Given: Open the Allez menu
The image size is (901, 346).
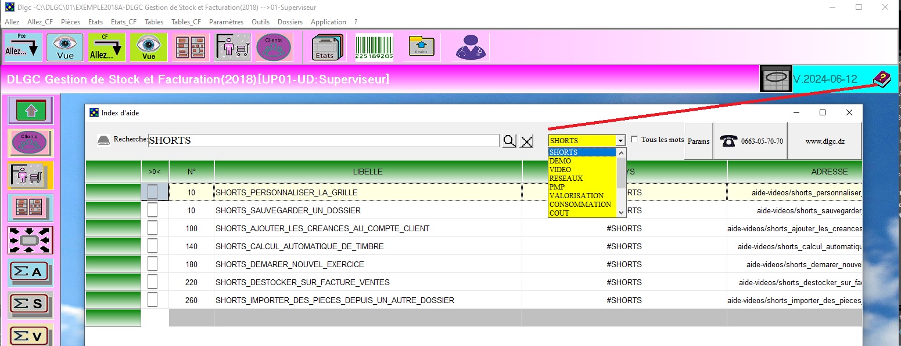Looking at the screenshot, I should (12, 22).
